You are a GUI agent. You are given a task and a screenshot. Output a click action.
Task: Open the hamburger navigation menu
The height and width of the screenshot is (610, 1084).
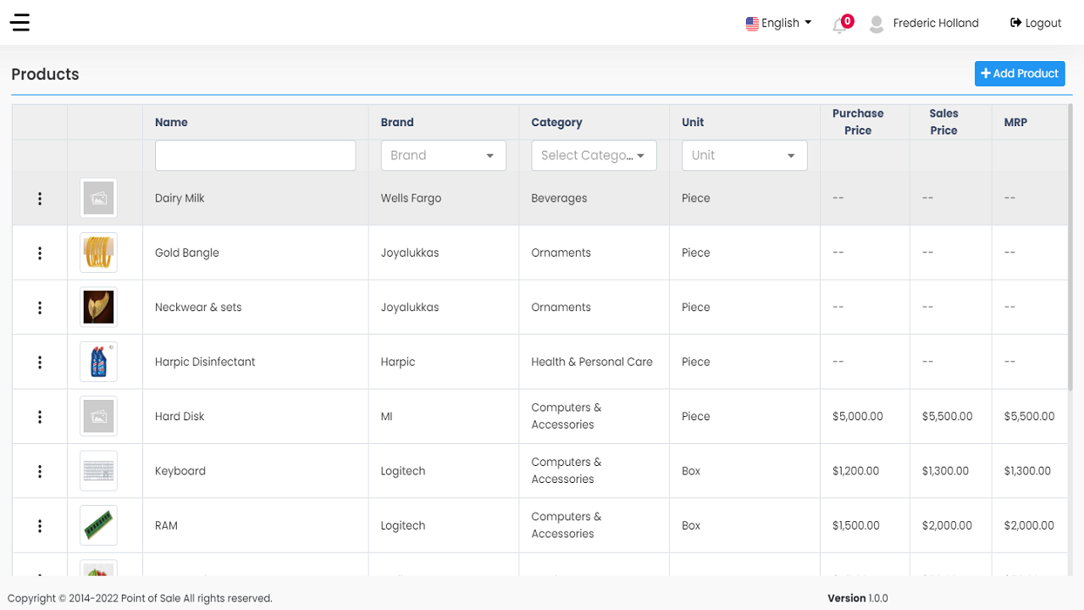[x=20, y=23]
